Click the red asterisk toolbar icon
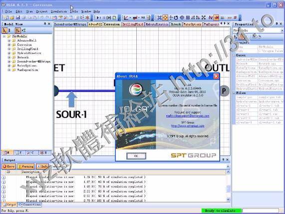 pyautogui.click(x=88, y=17)
